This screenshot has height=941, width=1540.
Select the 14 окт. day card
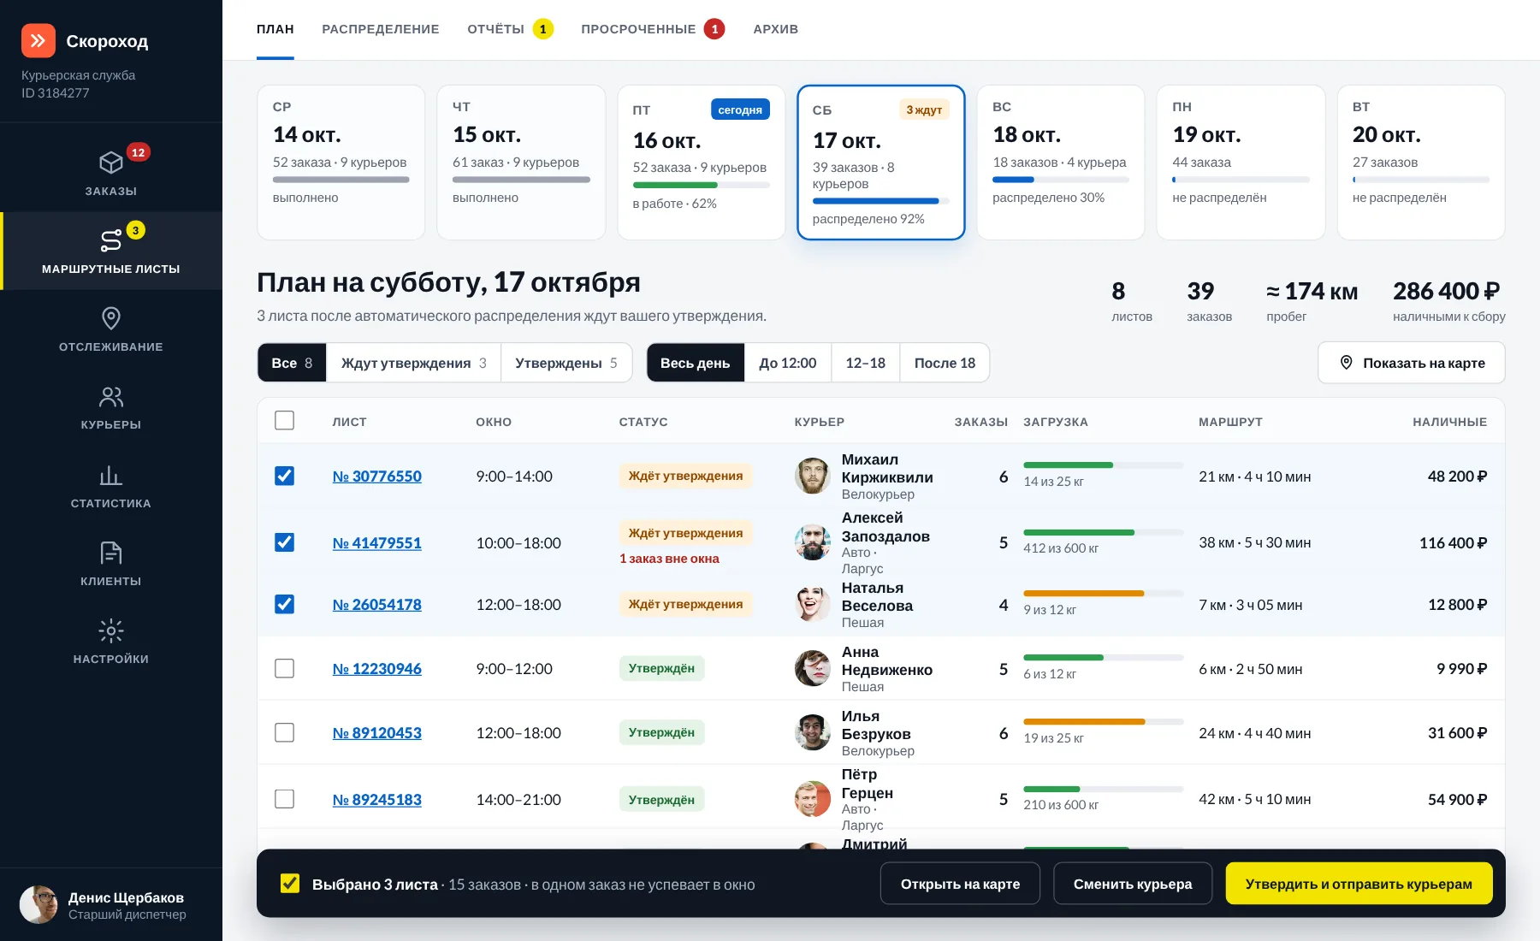tap(341, 163)
